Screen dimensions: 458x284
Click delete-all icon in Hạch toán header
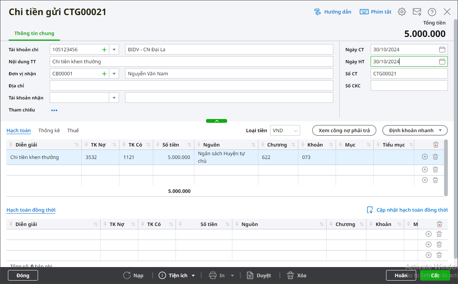point(435,145)
